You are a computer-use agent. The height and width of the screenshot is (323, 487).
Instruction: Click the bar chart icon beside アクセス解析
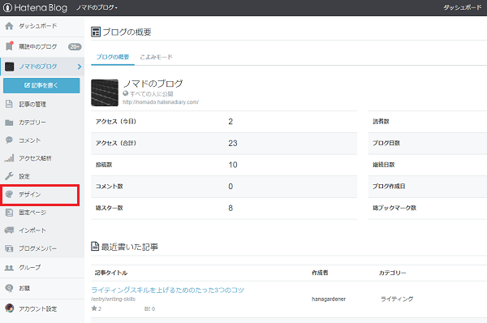coord(9,158)
